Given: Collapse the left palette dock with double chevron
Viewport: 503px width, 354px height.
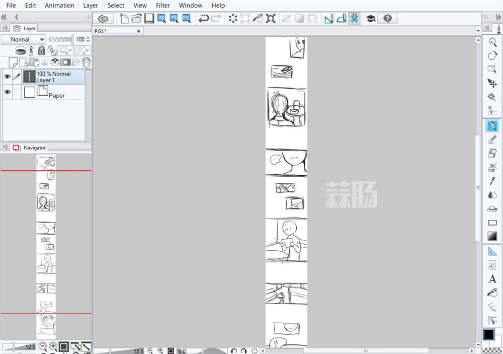Looking at the screenshot, I should 4,17.
